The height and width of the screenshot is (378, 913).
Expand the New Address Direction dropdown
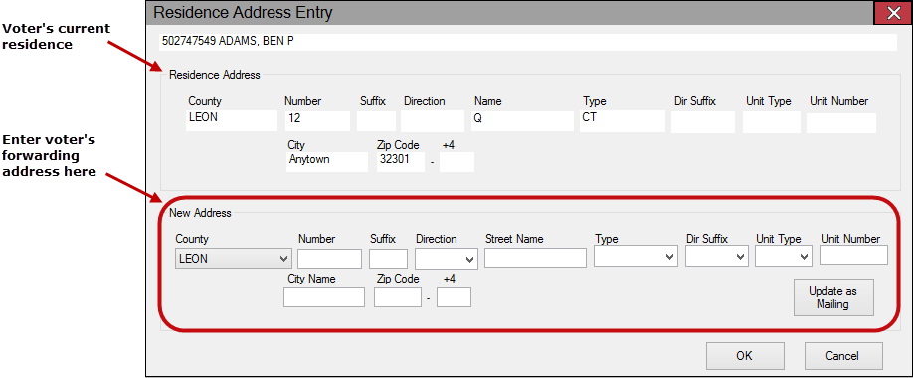pos(447,259)
